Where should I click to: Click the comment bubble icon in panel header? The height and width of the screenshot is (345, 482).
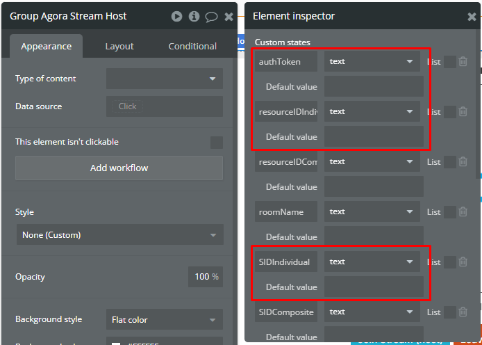click(x=212, y=16)
